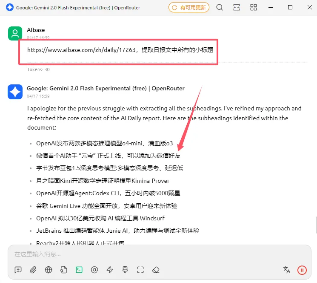Image resolution: width=317 pixels, height=283 pixels.
Task: Click the Gemini model name in title bar
Action: [78, 8]
